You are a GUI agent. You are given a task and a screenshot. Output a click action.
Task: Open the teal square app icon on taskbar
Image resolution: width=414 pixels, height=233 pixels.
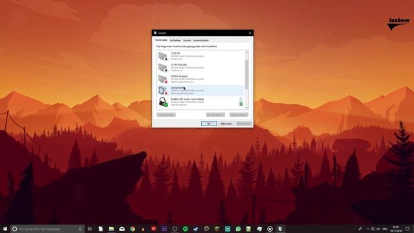[x=228, y=229]
